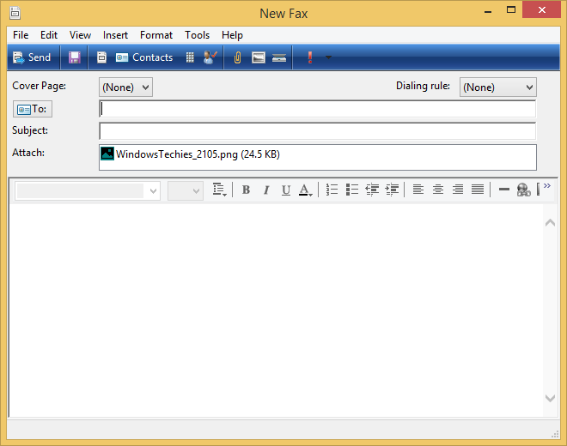Toggle italic formatting
567x446 pixels.
click(x=266, y=190)
